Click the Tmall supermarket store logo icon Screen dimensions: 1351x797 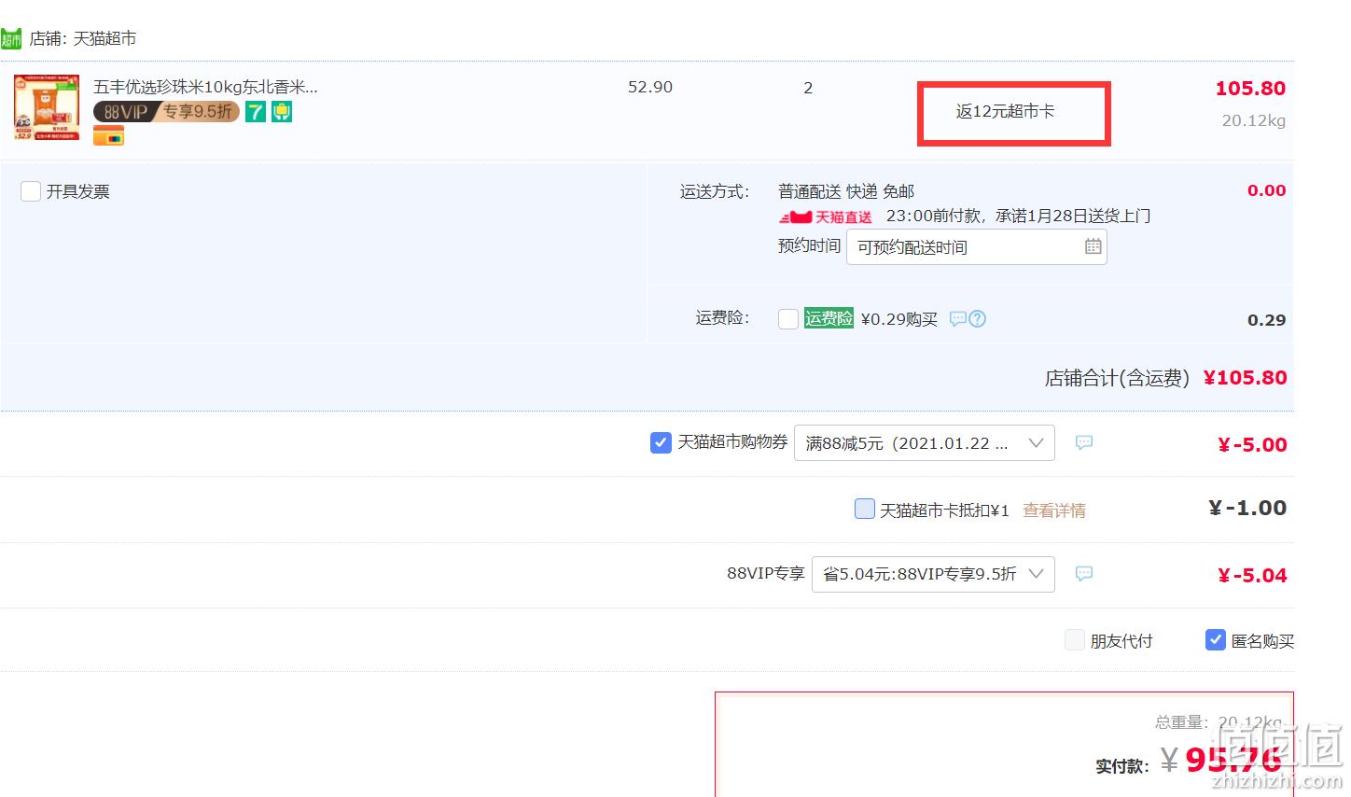pyautogui.click(x=11, y=39)
